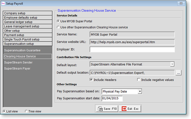Select SuperStream Sender item
191x119 pixels.
point(18,62)
